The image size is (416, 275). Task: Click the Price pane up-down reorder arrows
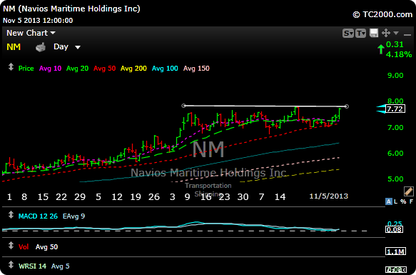click(x=11, y=67)
